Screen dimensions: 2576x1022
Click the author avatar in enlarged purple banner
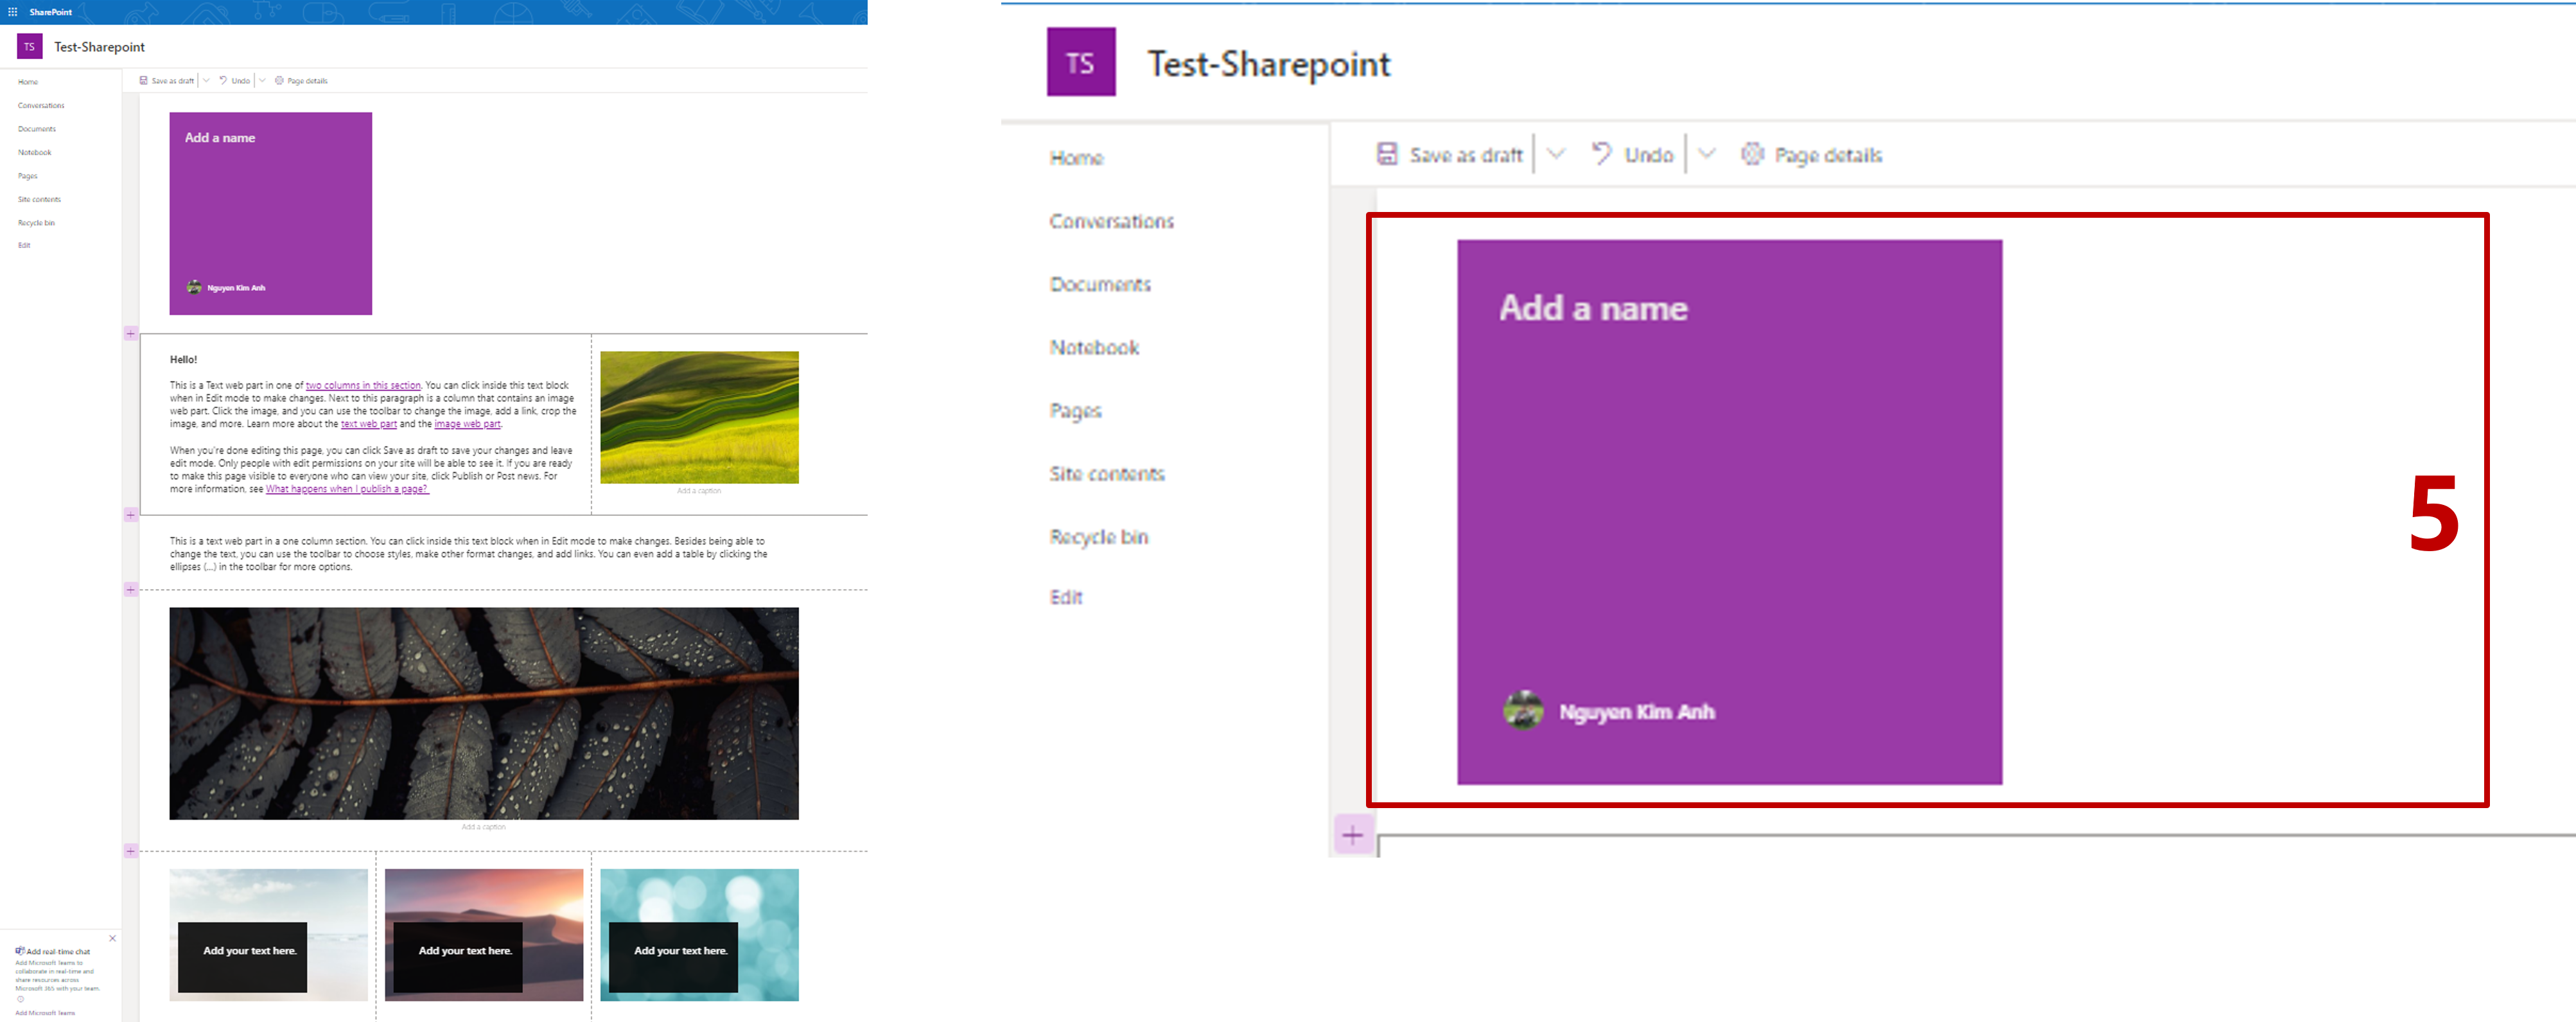[1523, 711]
